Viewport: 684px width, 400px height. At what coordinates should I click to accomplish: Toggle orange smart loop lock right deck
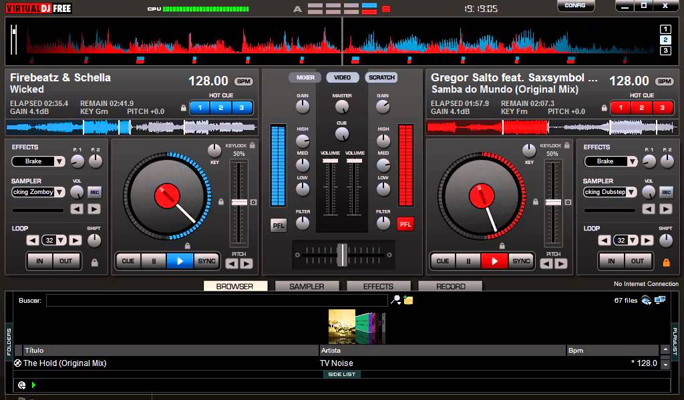666,262
